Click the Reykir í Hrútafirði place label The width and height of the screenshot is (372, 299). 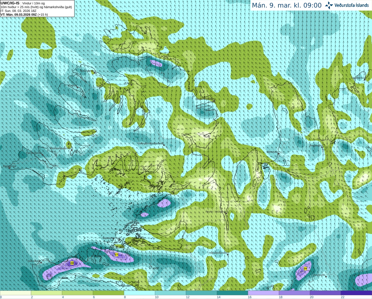point(215,212)
